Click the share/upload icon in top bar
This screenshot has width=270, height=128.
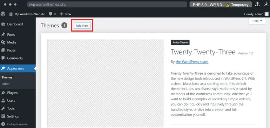point(257,4)
